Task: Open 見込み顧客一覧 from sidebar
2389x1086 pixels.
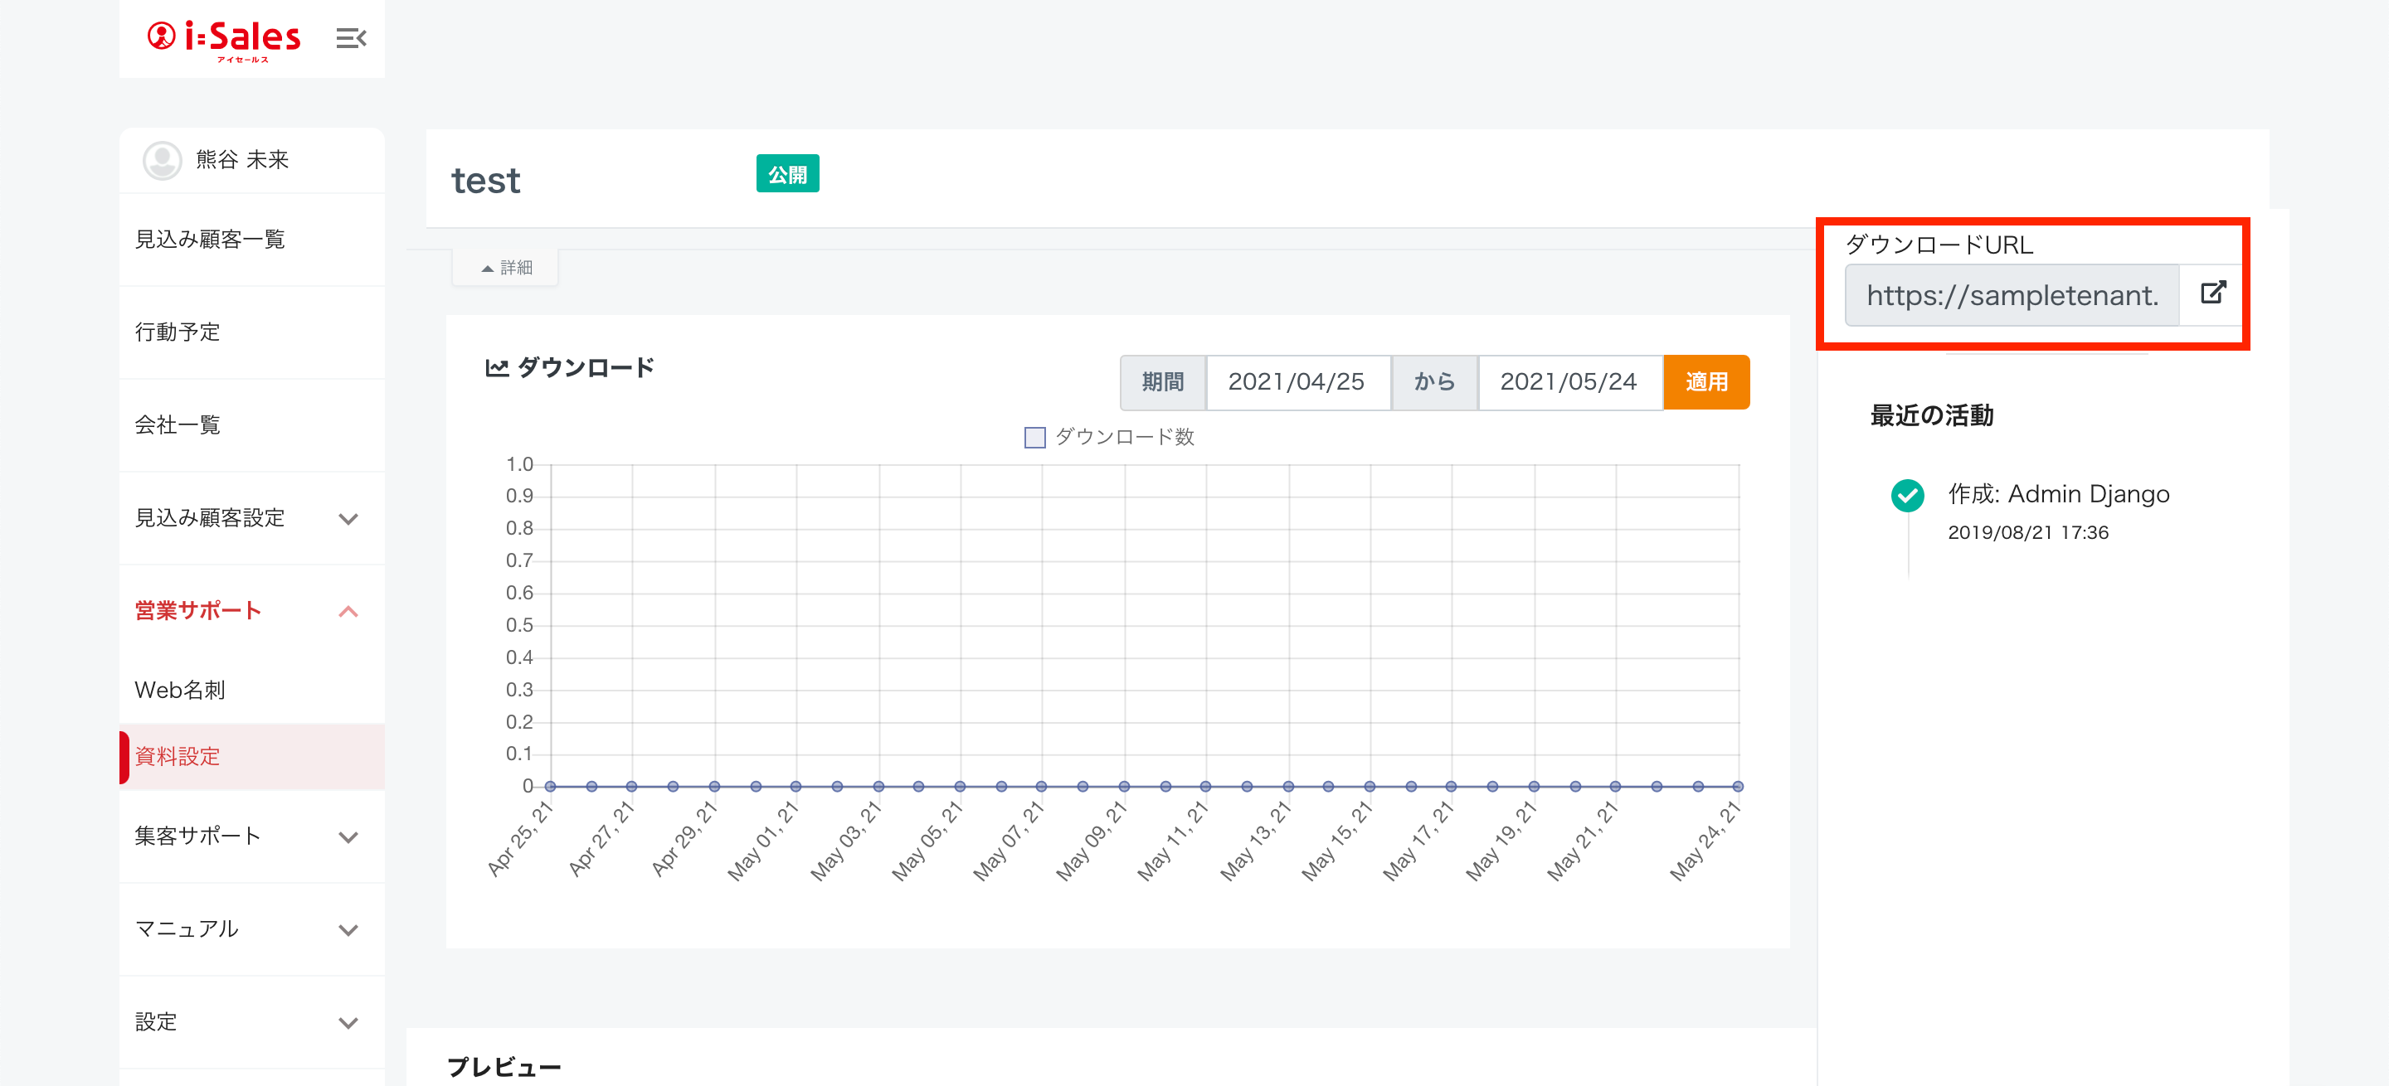Action: 210,240
